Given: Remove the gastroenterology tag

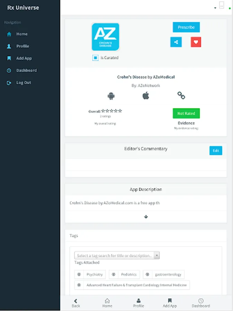Looking at the screenshot, I should [147, 274].
